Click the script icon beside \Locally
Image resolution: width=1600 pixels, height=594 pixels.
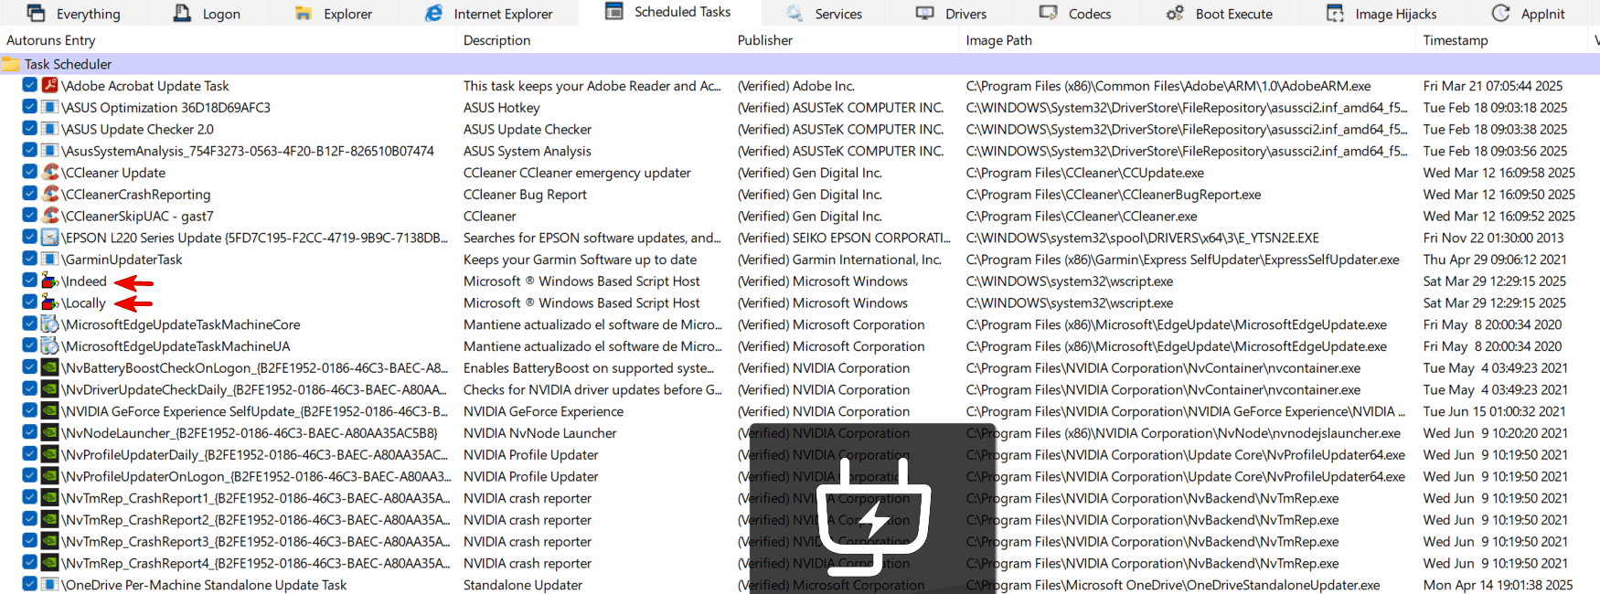pos(50,302)
